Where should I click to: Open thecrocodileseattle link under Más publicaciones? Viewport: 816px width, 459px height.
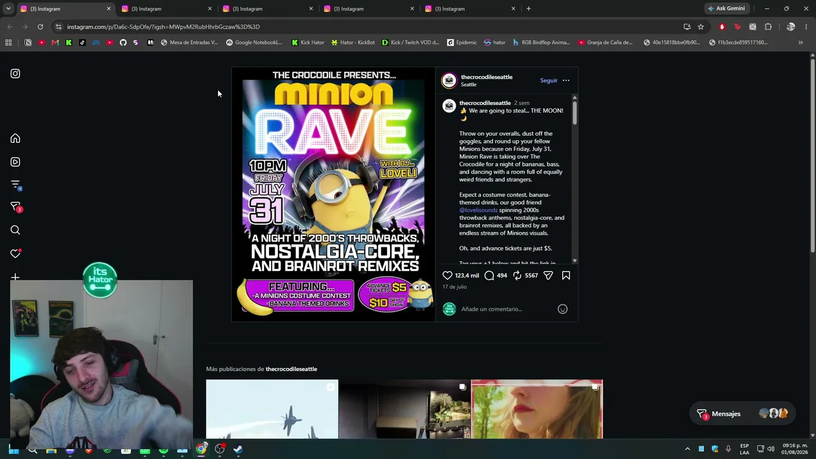click(291, 369)
